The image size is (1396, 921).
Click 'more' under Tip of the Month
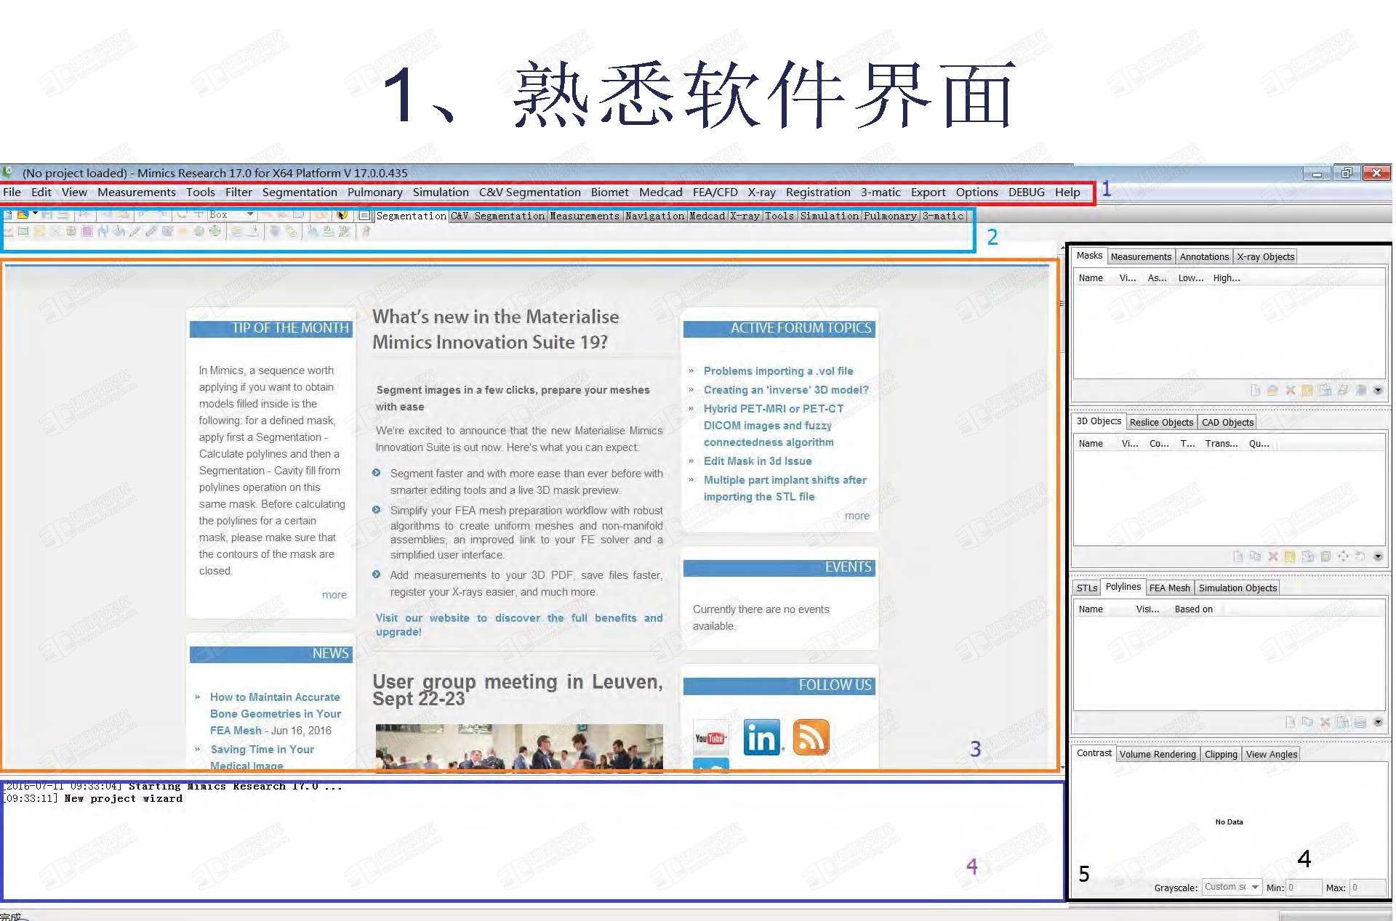click(x=334, y=594)
